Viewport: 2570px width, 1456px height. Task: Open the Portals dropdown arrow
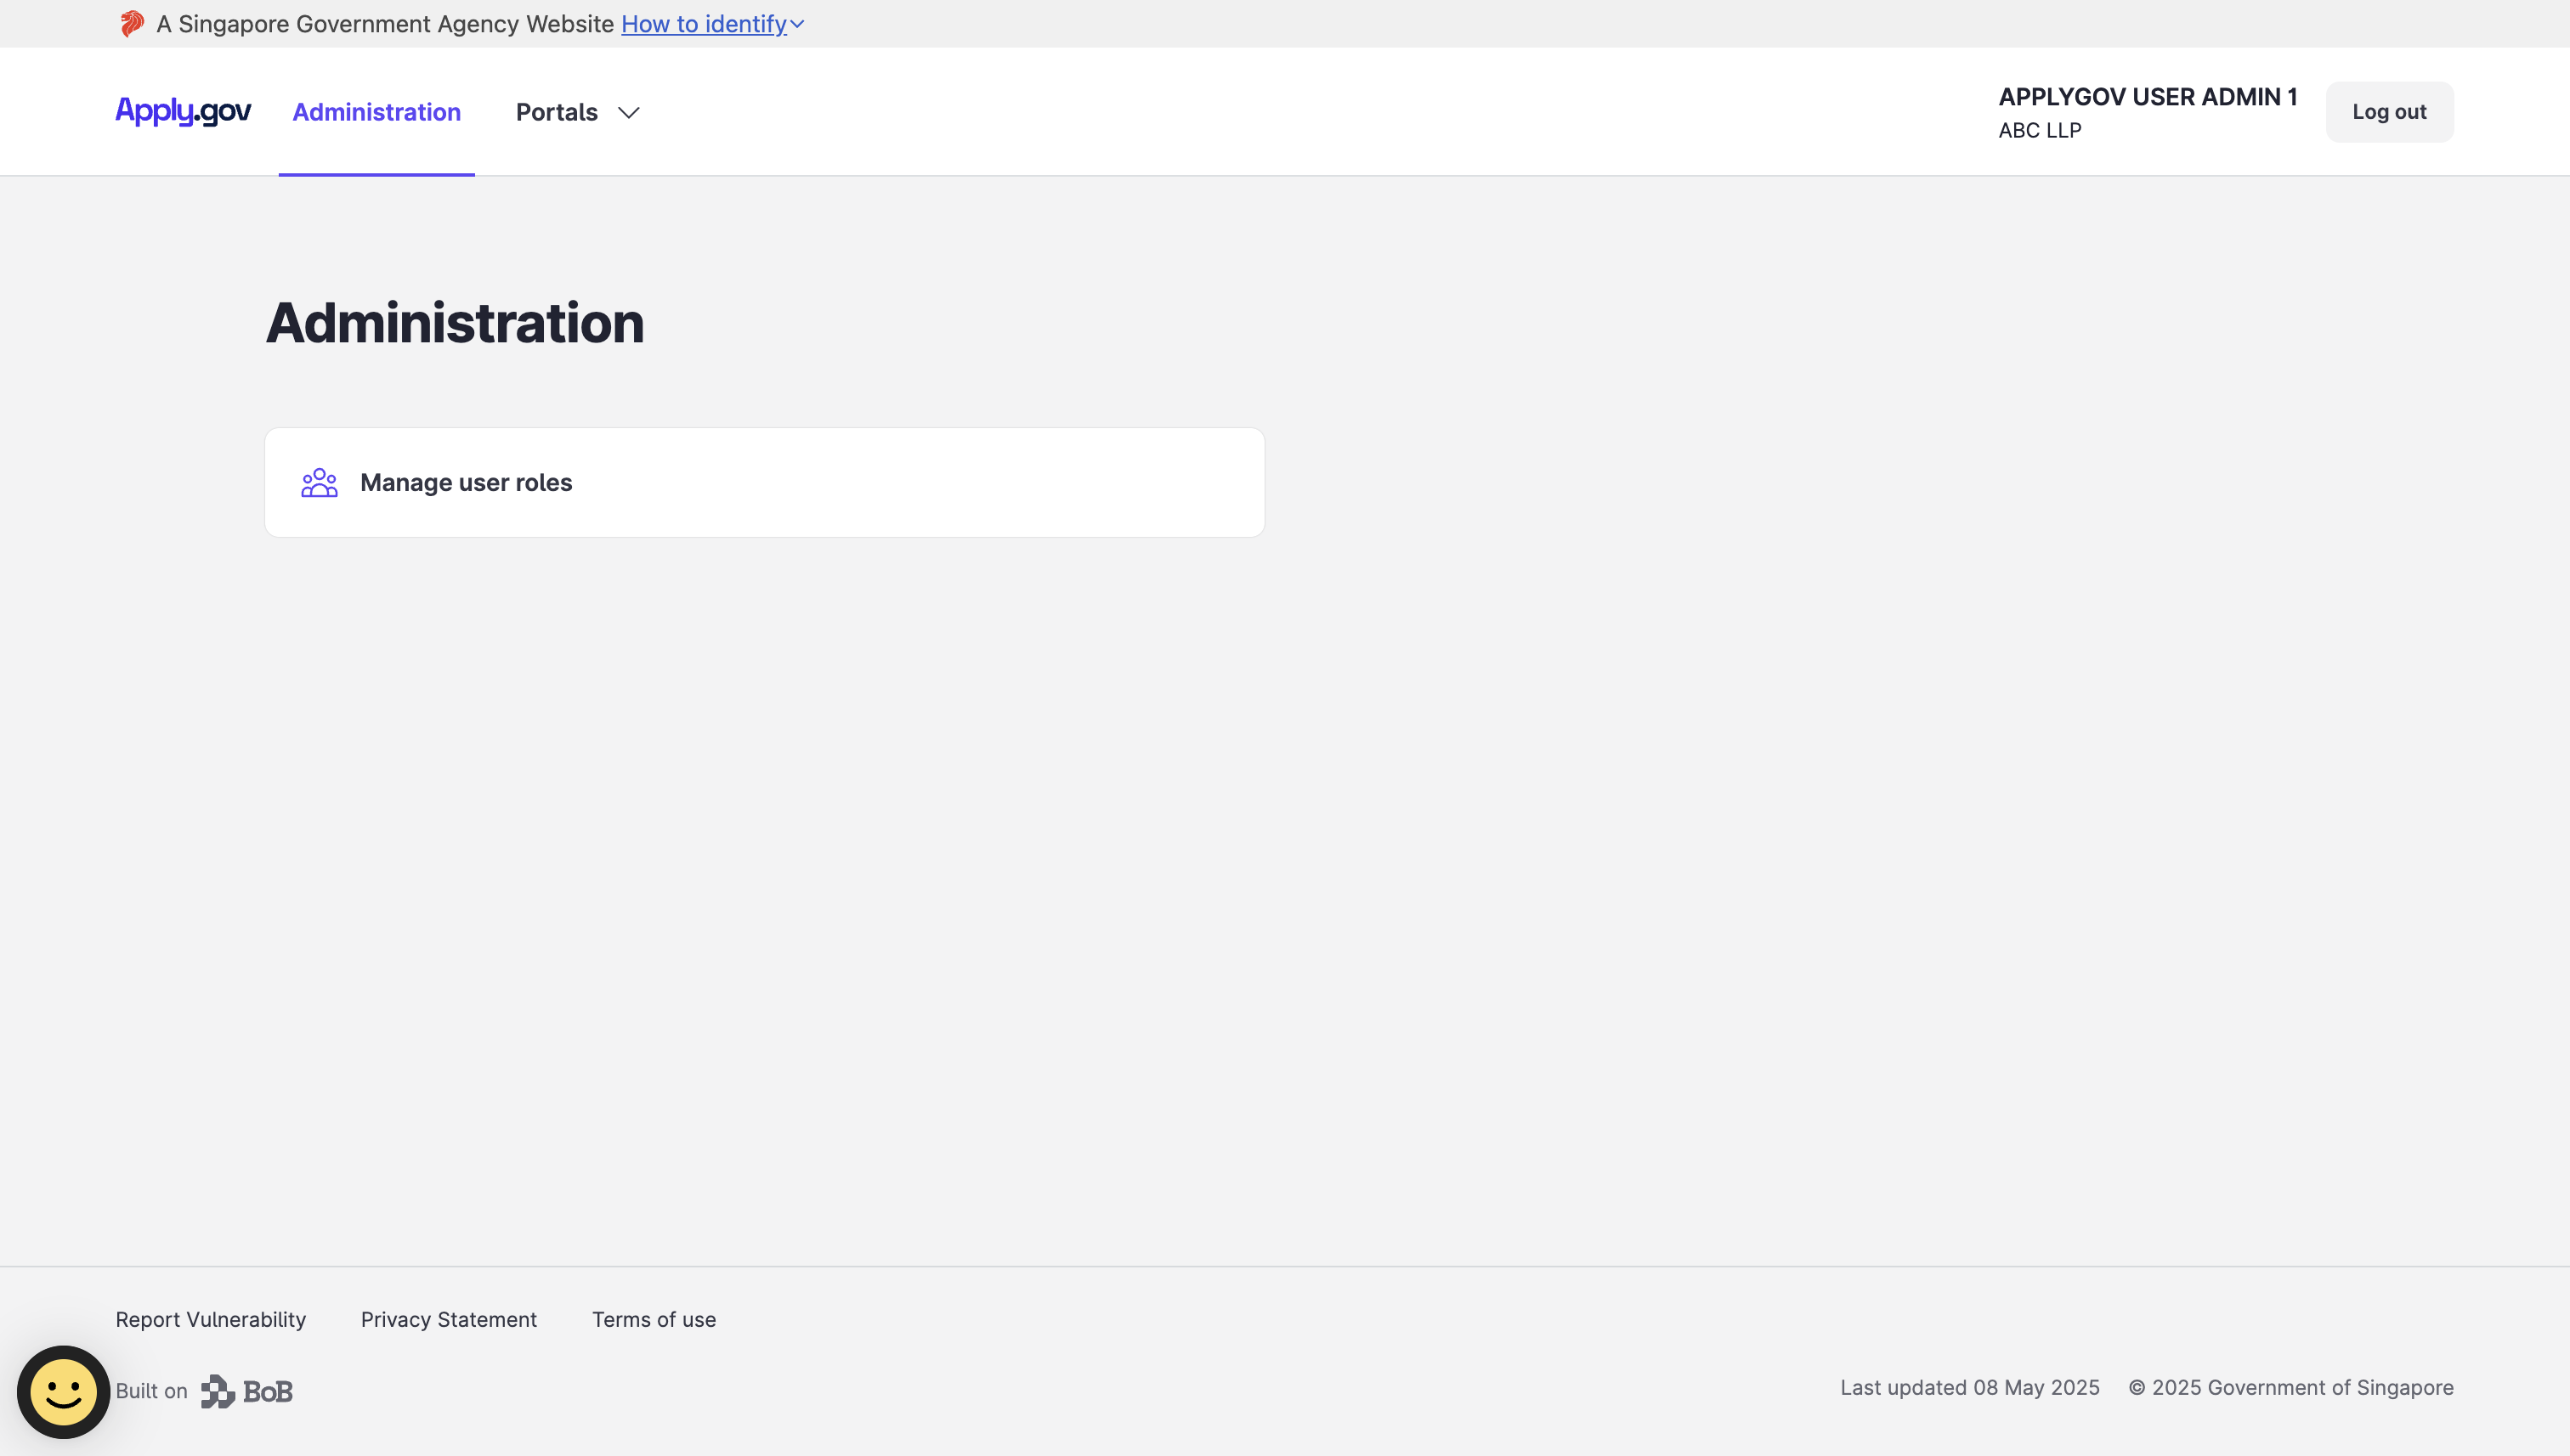(628, 113)
